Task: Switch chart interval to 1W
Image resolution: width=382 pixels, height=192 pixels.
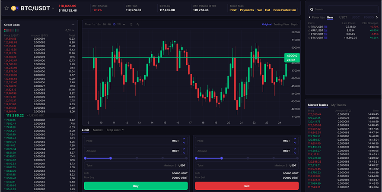Action: point(119,25)
